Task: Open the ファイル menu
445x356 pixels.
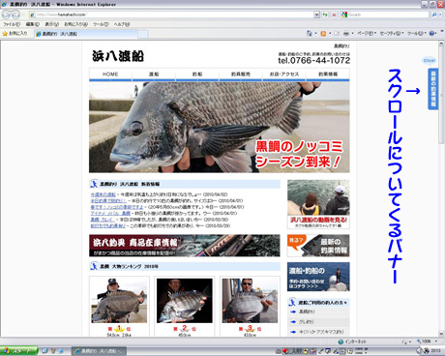Action: pyautogui.click(x=12, y=24)
